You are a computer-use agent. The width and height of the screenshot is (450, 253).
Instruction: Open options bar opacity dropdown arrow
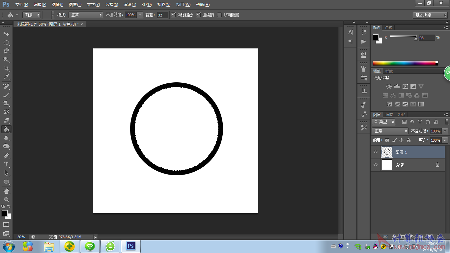[140, 15]
